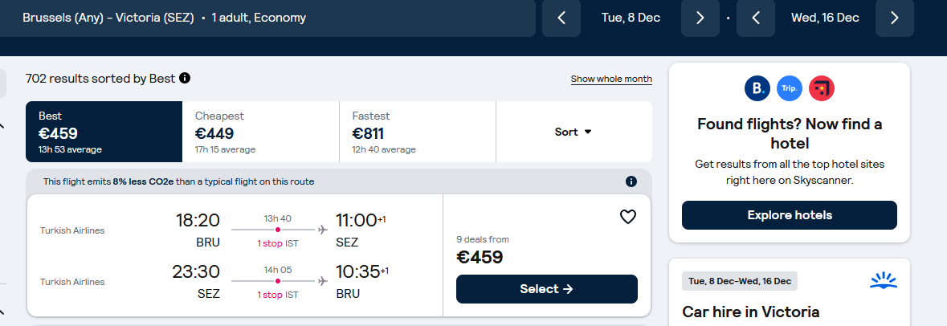Advance return date past Wed, 16 Dec
The height and width of the screenshot is (326, 947).
[895, 18]
